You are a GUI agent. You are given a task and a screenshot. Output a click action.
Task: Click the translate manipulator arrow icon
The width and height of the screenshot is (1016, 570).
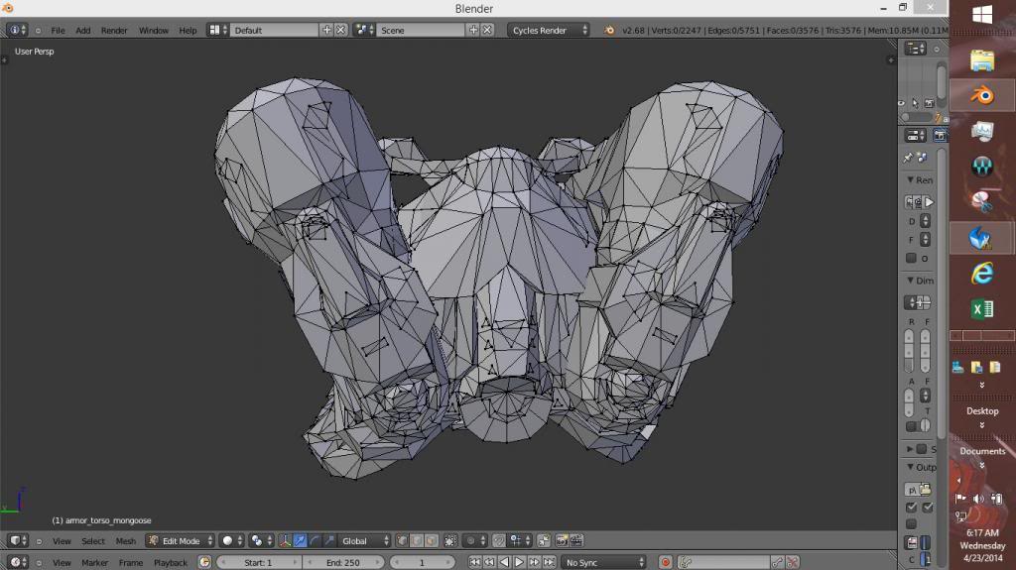pyautogui.click(x=300, y=541)
